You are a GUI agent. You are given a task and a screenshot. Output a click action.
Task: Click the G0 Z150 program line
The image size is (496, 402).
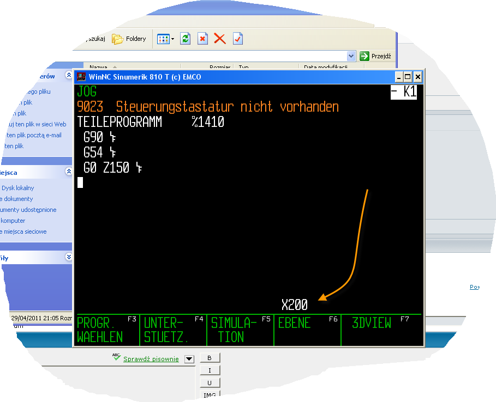(112, 168)
